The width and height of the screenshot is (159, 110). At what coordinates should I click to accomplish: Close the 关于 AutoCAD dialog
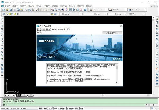tap(121, 26)
